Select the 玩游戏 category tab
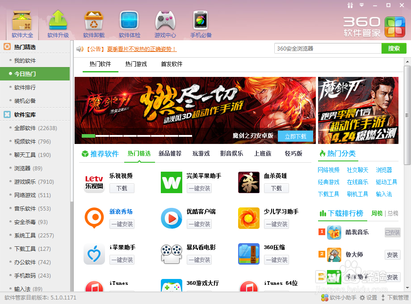The image size is (411, 304). click(201, 153)
